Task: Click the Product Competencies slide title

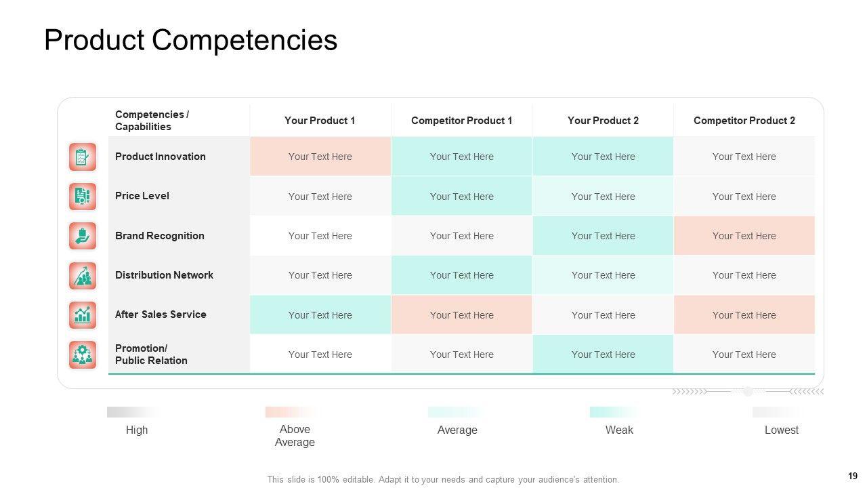Action: [x=190, y=40]
